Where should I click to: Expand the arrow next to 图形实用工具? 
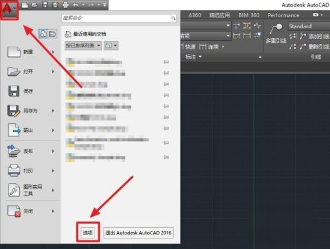(x=53, y=190)
